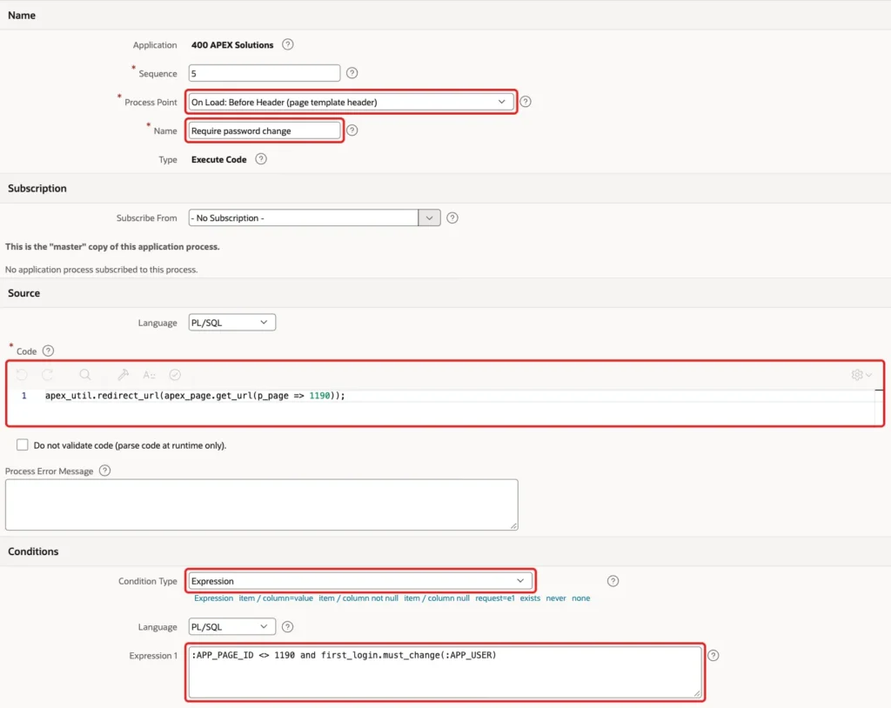
Task: Toggle Do not validate code checkbox
Action: click(22, 444)
